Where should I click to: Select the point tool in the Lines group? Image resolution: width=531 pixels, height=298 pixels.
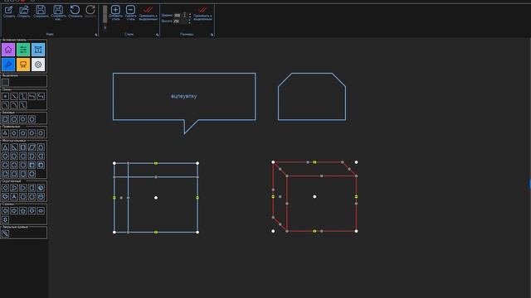click(x=6, y=97)
